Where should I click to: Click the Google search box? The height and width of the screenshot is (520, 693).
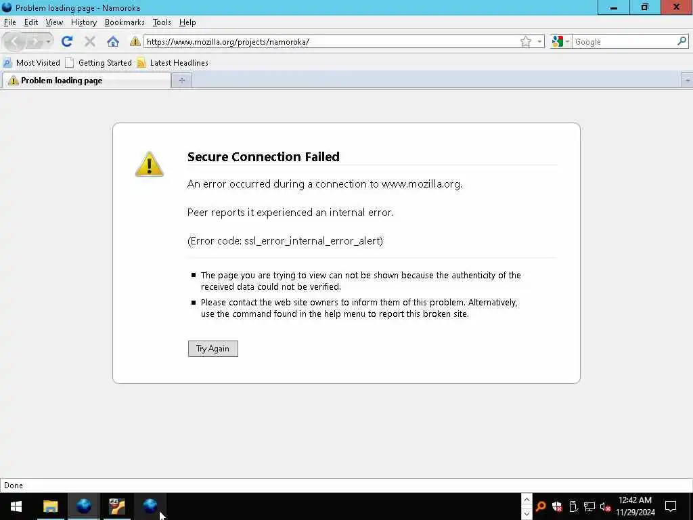click(x=625, y=41)
